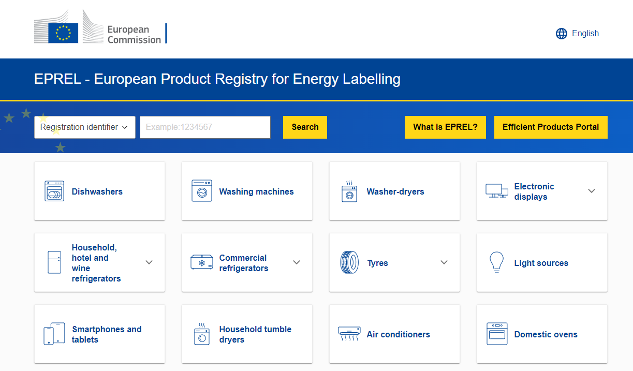Select the washer-dryer icon

point(349,191)
